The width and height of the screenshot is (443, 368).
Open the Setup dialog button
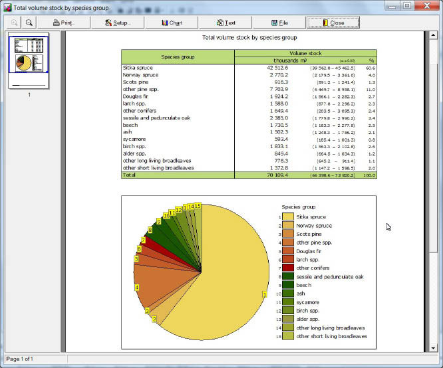click(x=118, y=23)
